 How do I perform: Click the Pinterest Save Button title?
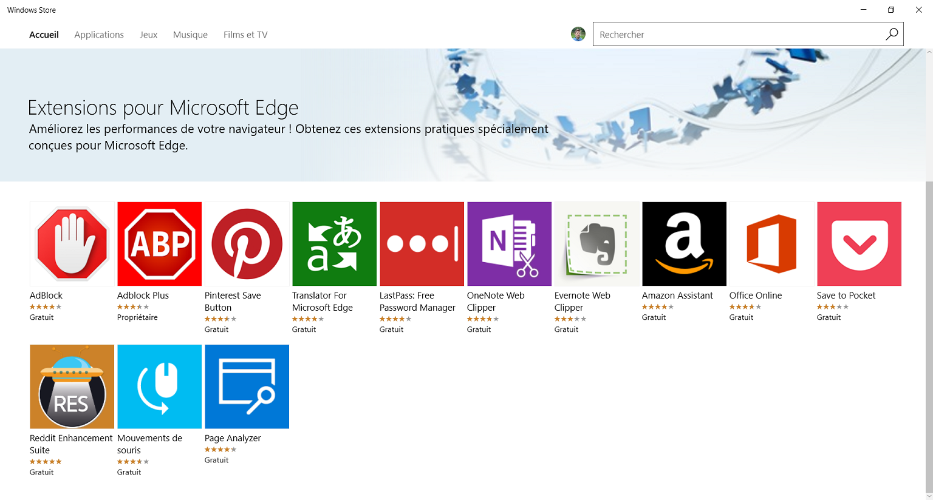[x=233, y=302]
